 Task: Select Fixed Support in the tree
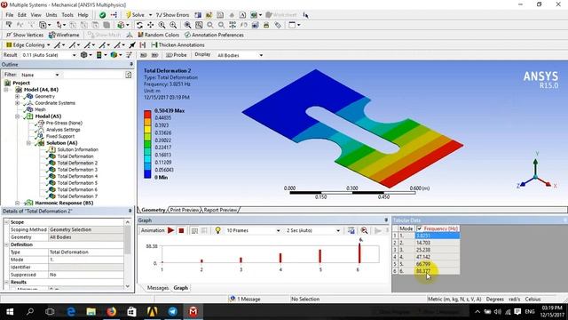60,136
